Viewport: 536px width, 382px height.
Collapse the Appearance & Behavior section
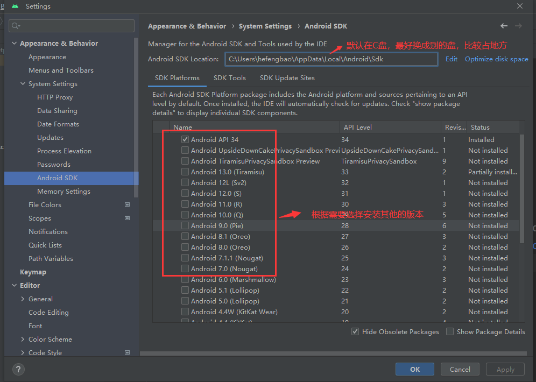coord(14,44)
